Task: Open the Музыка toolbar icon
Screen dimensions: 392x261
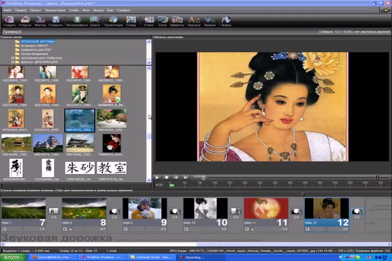Action: point(210,21)
